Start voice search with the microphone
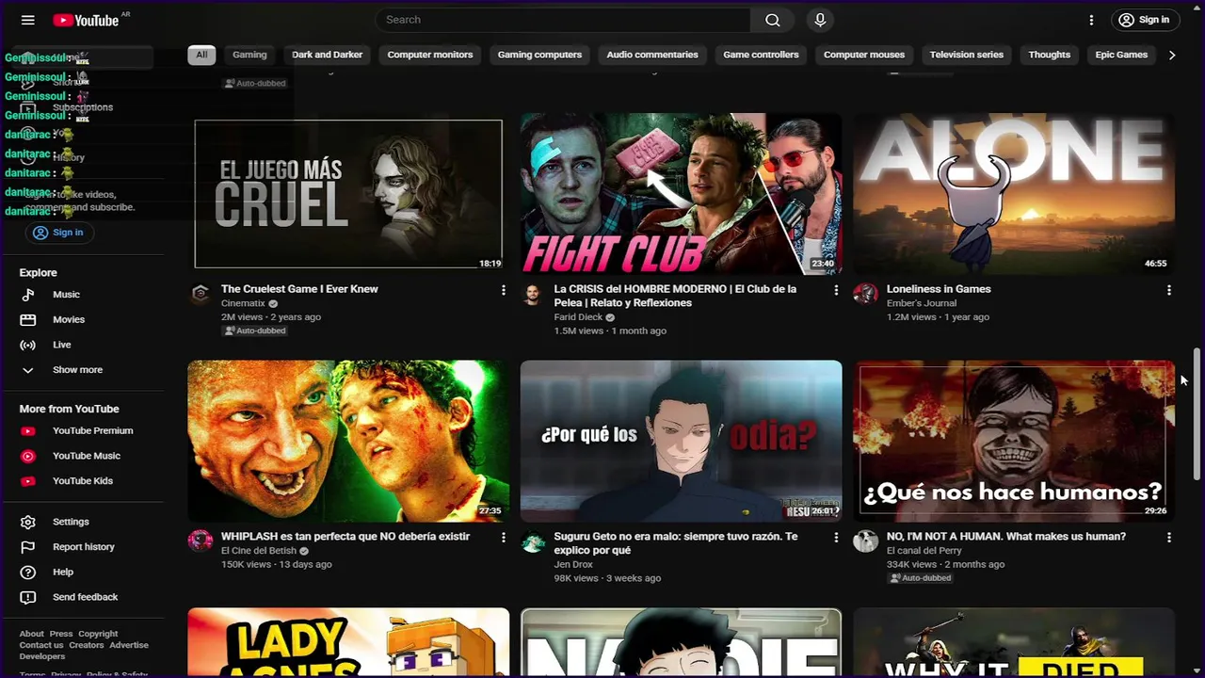 point(820,20)
